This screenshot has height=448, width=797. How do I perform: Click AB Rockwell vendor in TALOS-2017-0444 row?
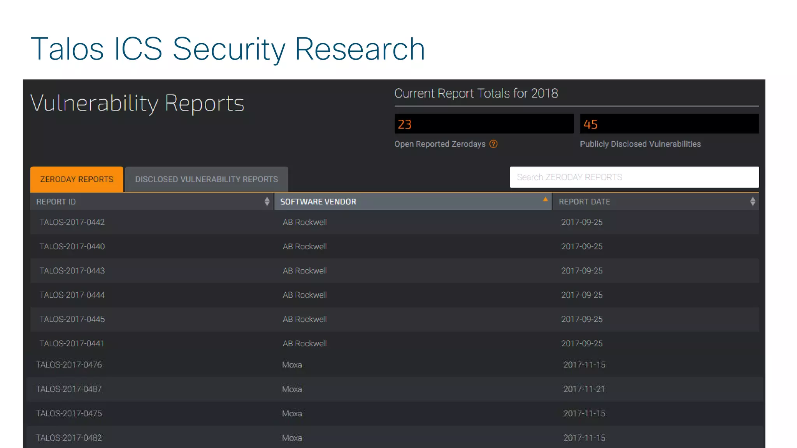[x=305, y=295]
